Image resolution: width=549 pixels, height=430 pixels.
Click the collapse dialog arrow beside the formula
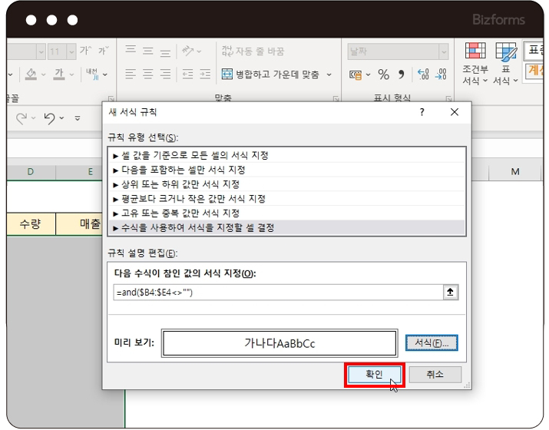[x=451, y=292]
